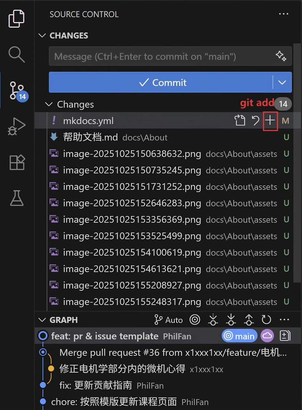The height and width of the screenshot is (410, 302).
Task: Open mkdocs.yml with the open file icon
Action: tap(240, 120)
